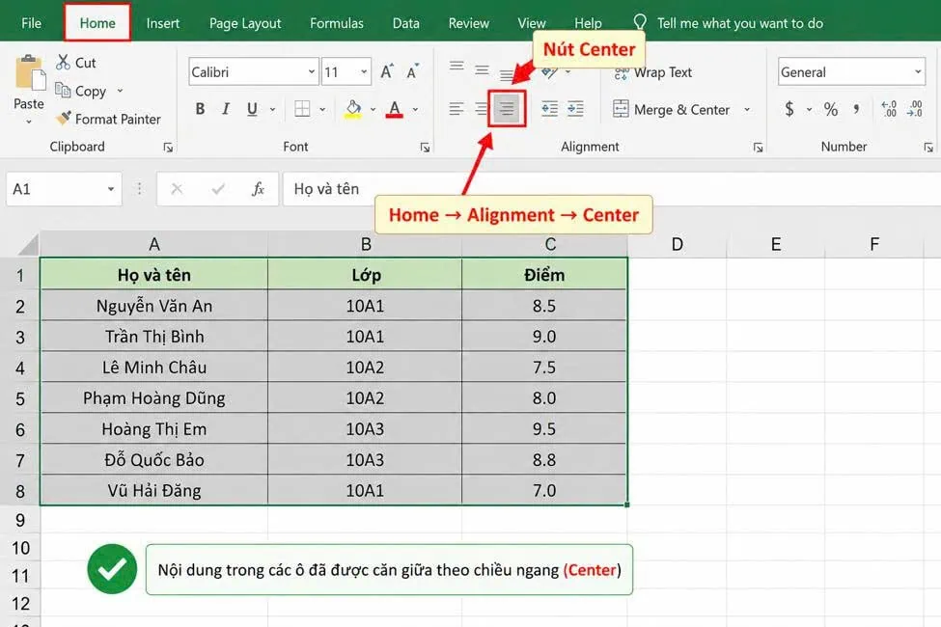Click the Paste clipboard icon
The image size is (941, 627).
point(29,73)
